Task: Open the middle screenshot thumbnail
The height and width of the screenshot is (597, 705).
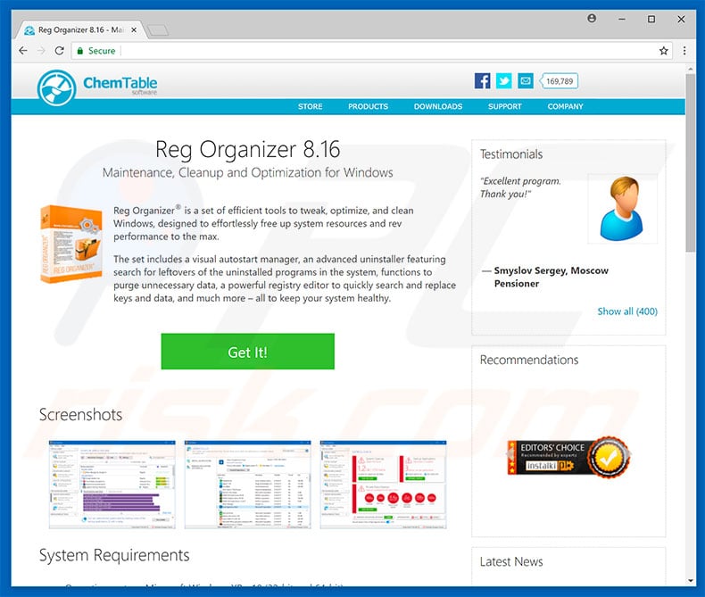Action: [x=248, y=485]
